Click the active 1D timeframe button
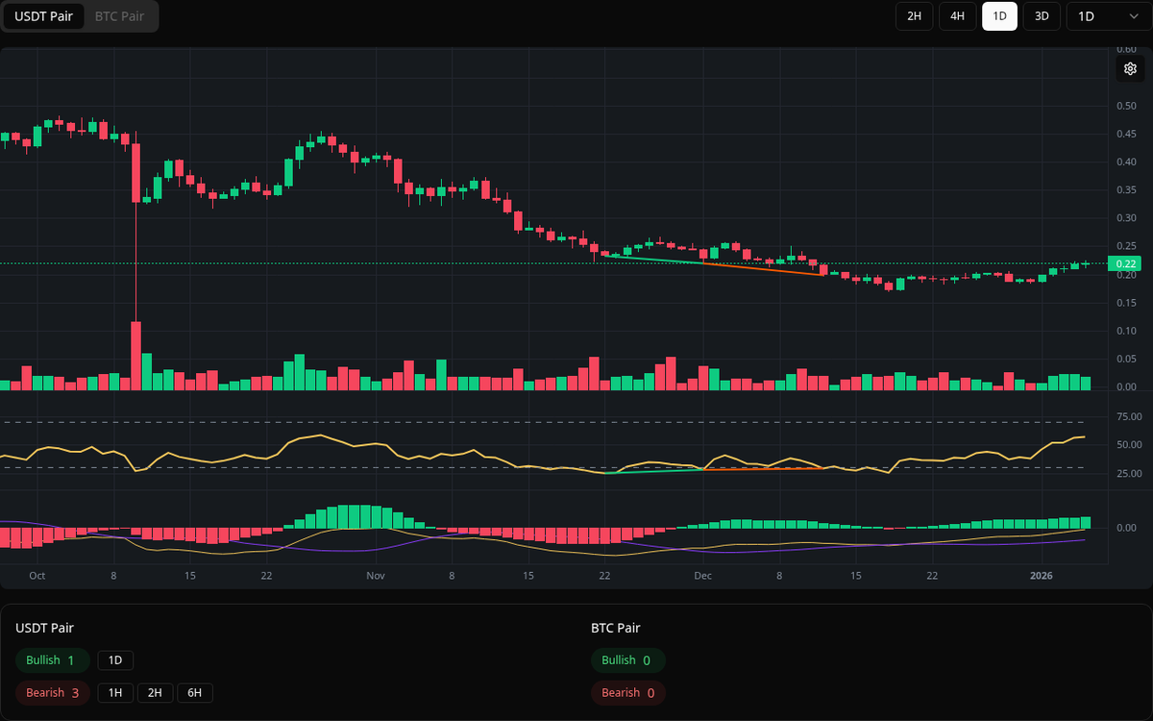 999,16
